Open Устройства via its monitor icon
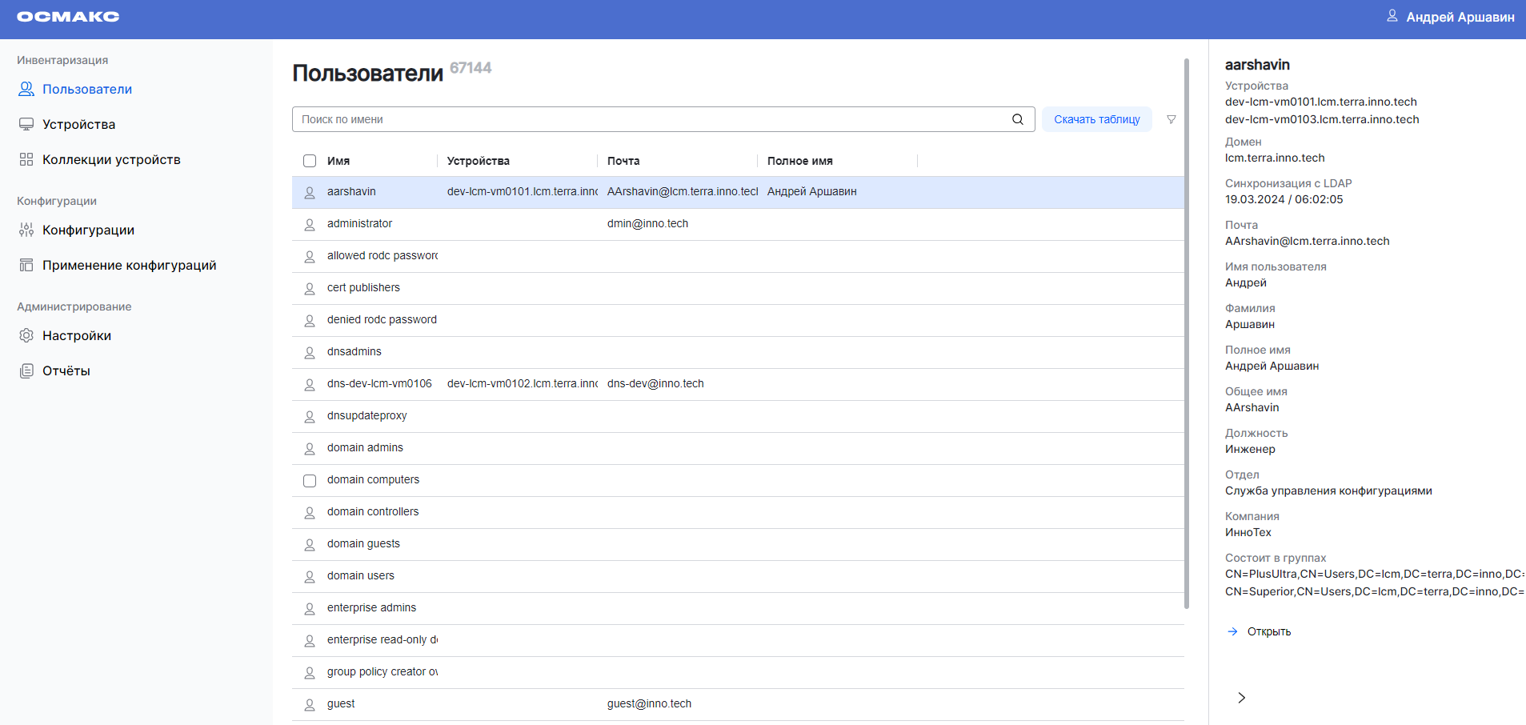The image size is (1526, 725). pos(26,124)
